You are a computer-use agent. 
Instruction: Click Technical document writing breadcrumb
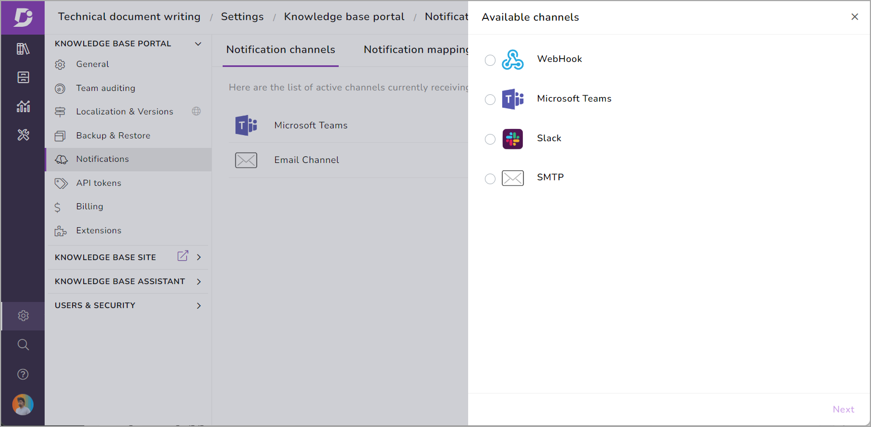[129, 17]
